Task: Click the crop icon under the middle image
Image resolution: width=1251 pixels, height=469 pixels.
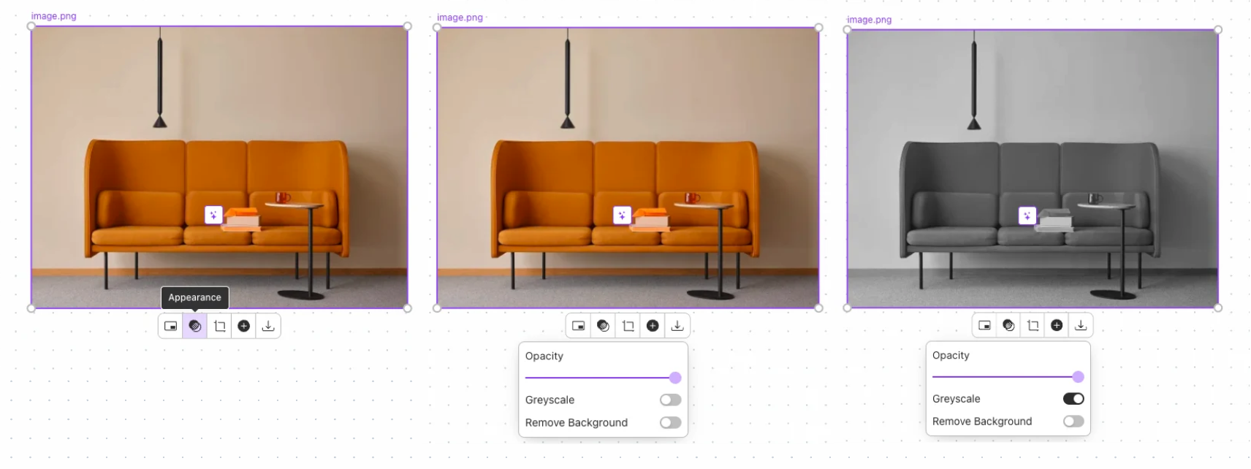Action: tap(628, 326)
